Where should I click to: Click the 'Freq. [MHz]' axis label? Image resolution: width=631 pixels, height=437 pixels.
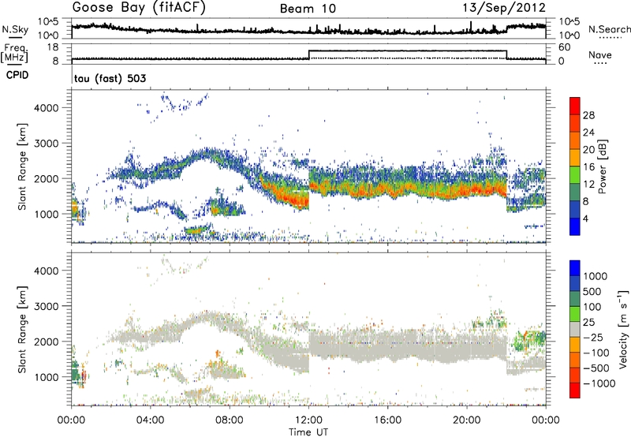(15, 54)
